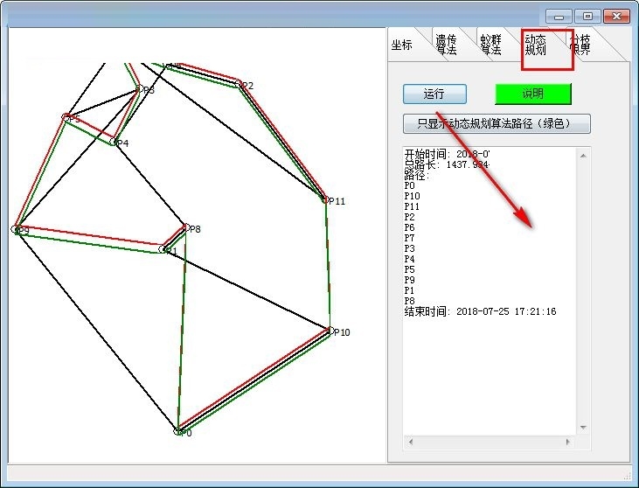Select P1 in the path list

[x=410, y=290]
